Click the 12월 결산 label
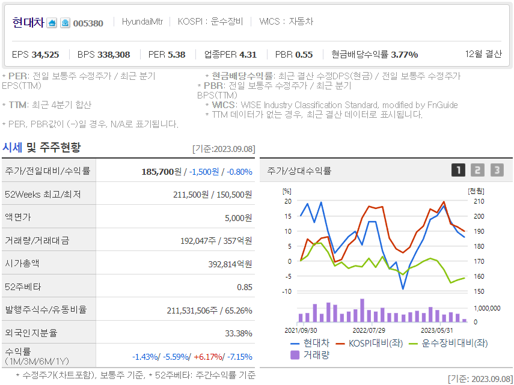The height and width of the screenshot is (385, 514). (x=483, y=54)
